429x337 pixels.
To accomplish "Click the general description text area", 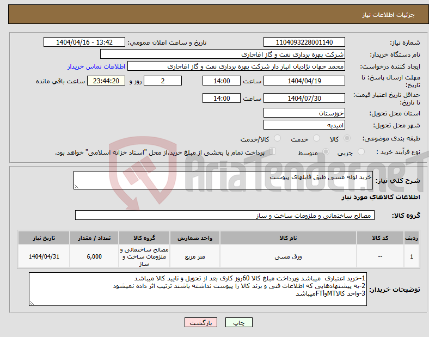I will (x=223, y=180).
